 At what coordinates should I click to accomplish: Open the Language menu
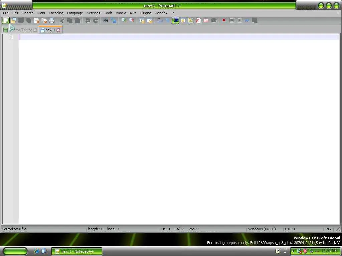[75, 13]
